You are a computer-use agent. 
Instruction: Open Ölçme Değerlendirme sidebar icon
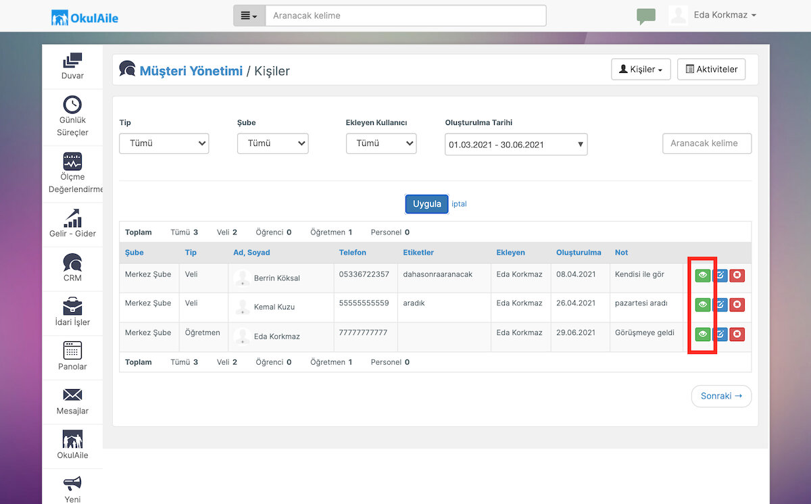tap(72, 161)
